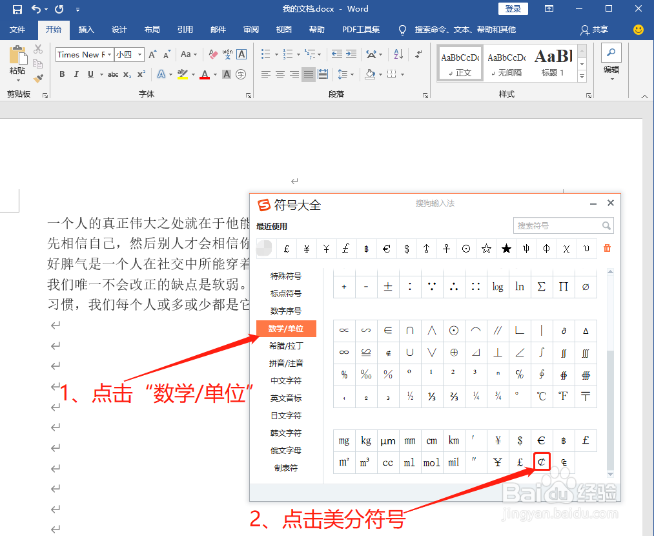Redo the action in the quick access toolbar
Screen dimensions: 654x536
(59, 9)
